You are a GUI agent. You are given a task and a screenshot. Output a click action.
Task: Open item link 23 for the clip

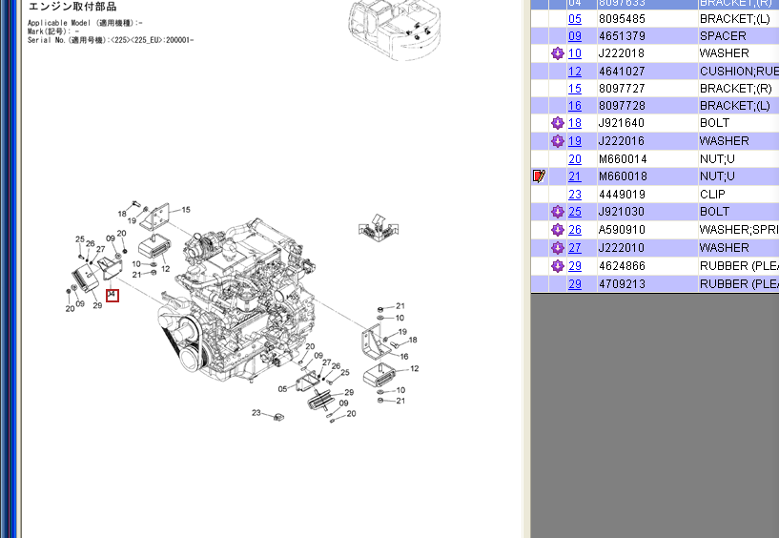pos(575,195)
